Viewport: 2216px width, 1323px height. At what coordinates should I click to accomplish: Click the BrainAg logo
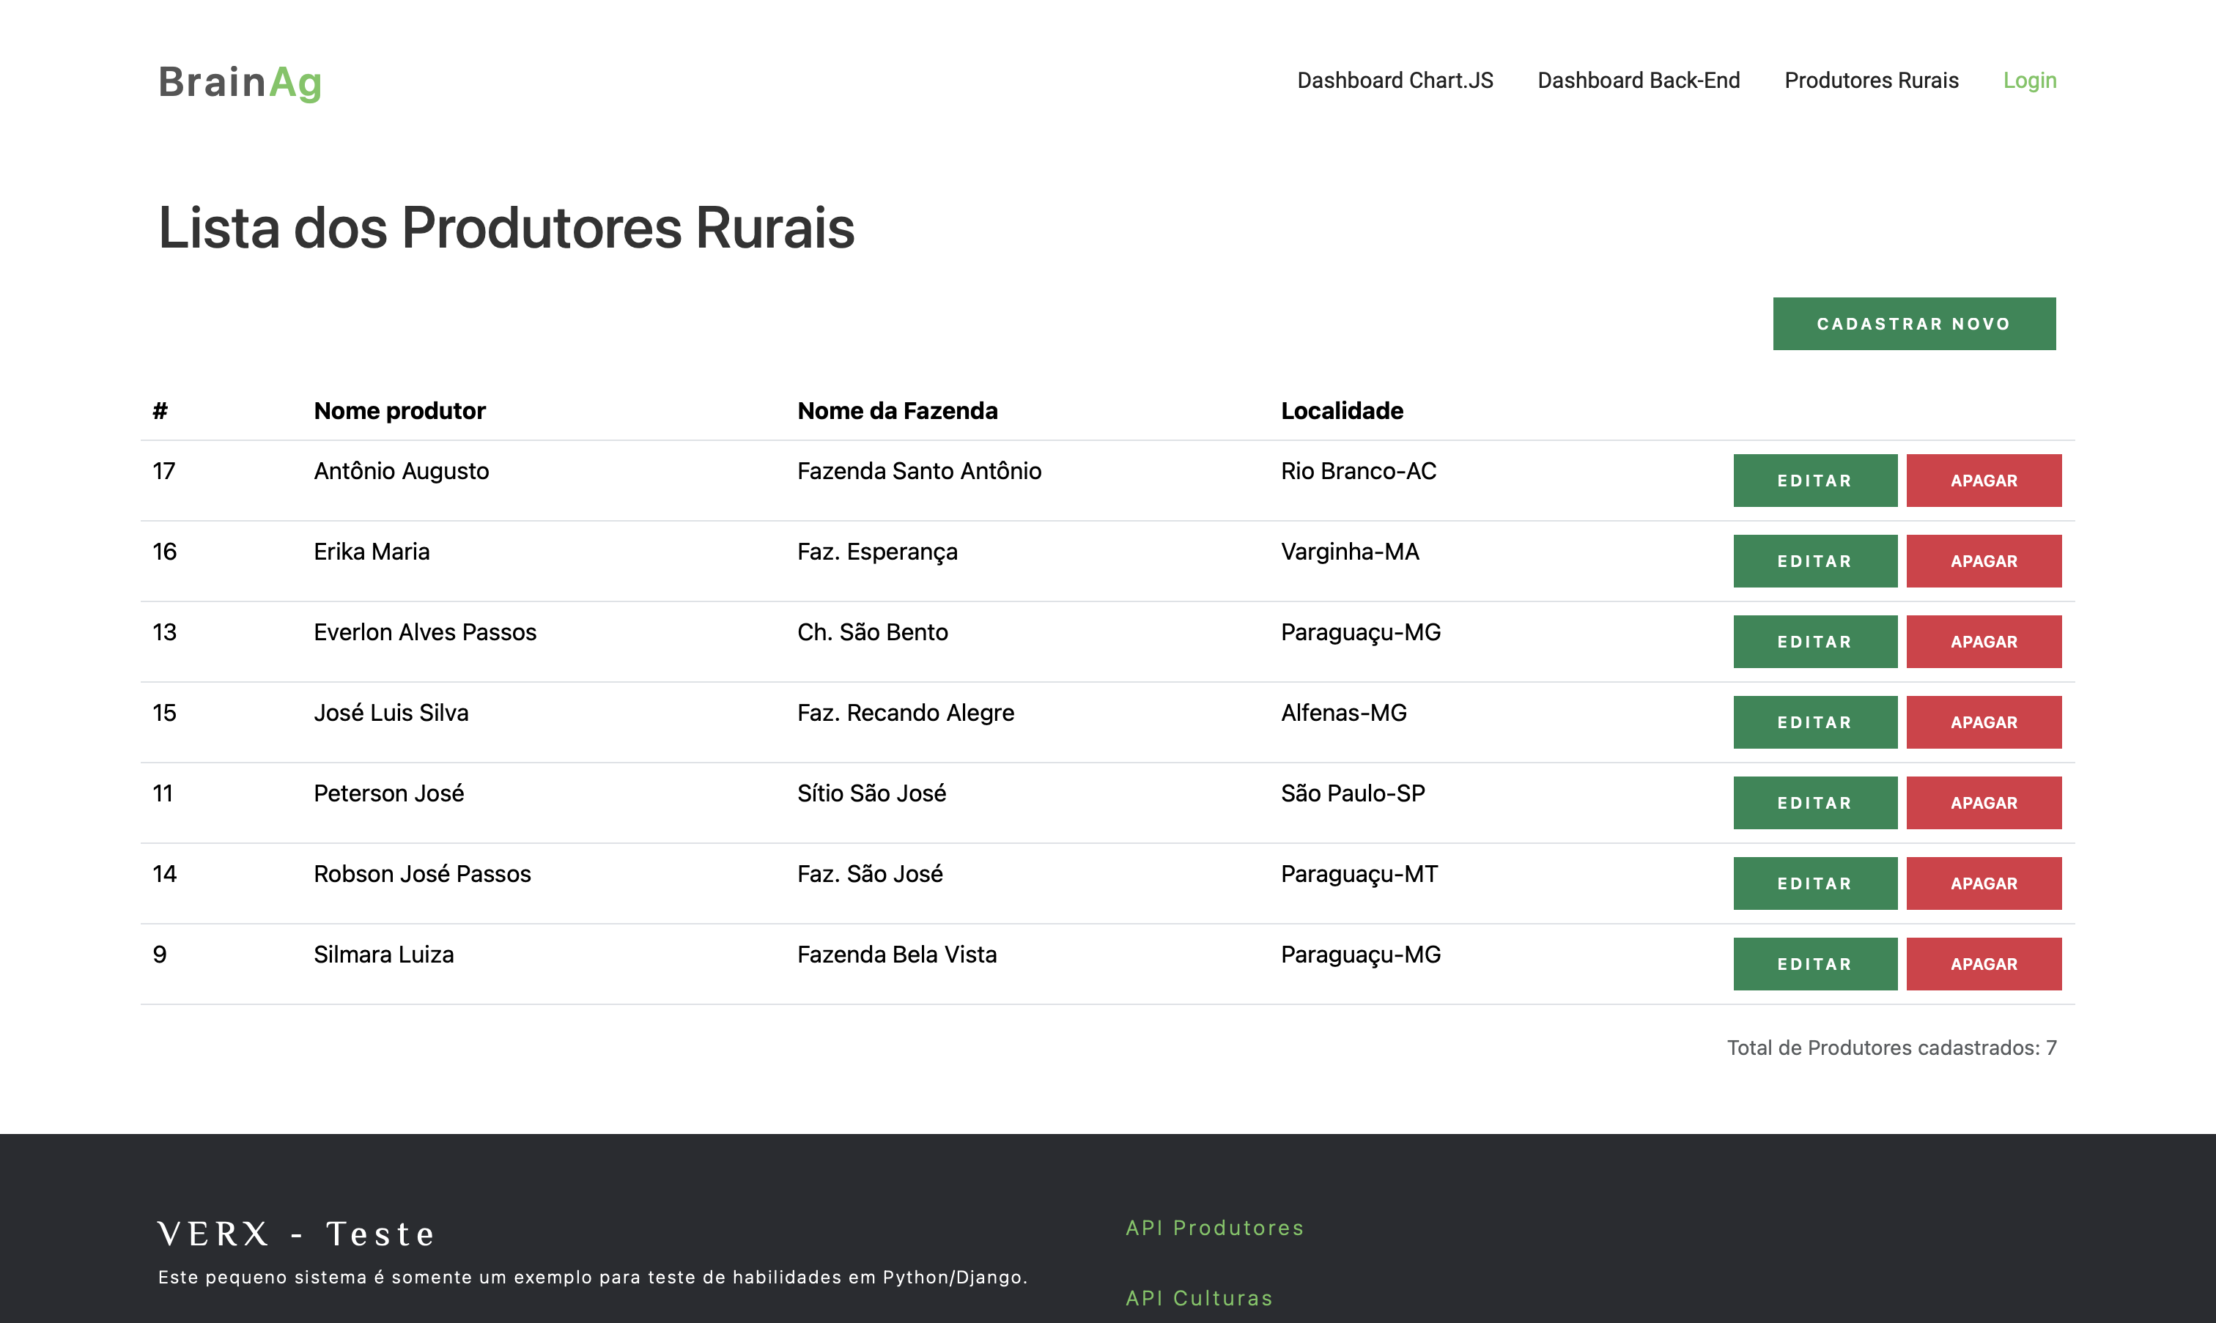tap(240, 82)
